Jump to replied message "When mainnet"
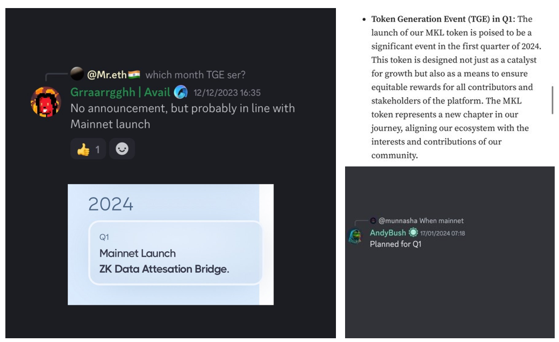This screenshot has height=342, width=559. 441,221
